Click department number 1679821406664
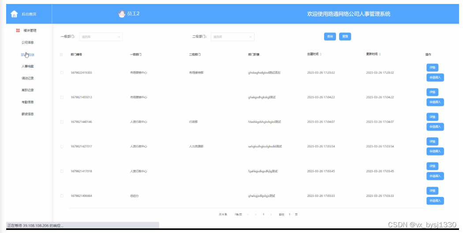This screenshot has width=463, height=233. (81, 196)
